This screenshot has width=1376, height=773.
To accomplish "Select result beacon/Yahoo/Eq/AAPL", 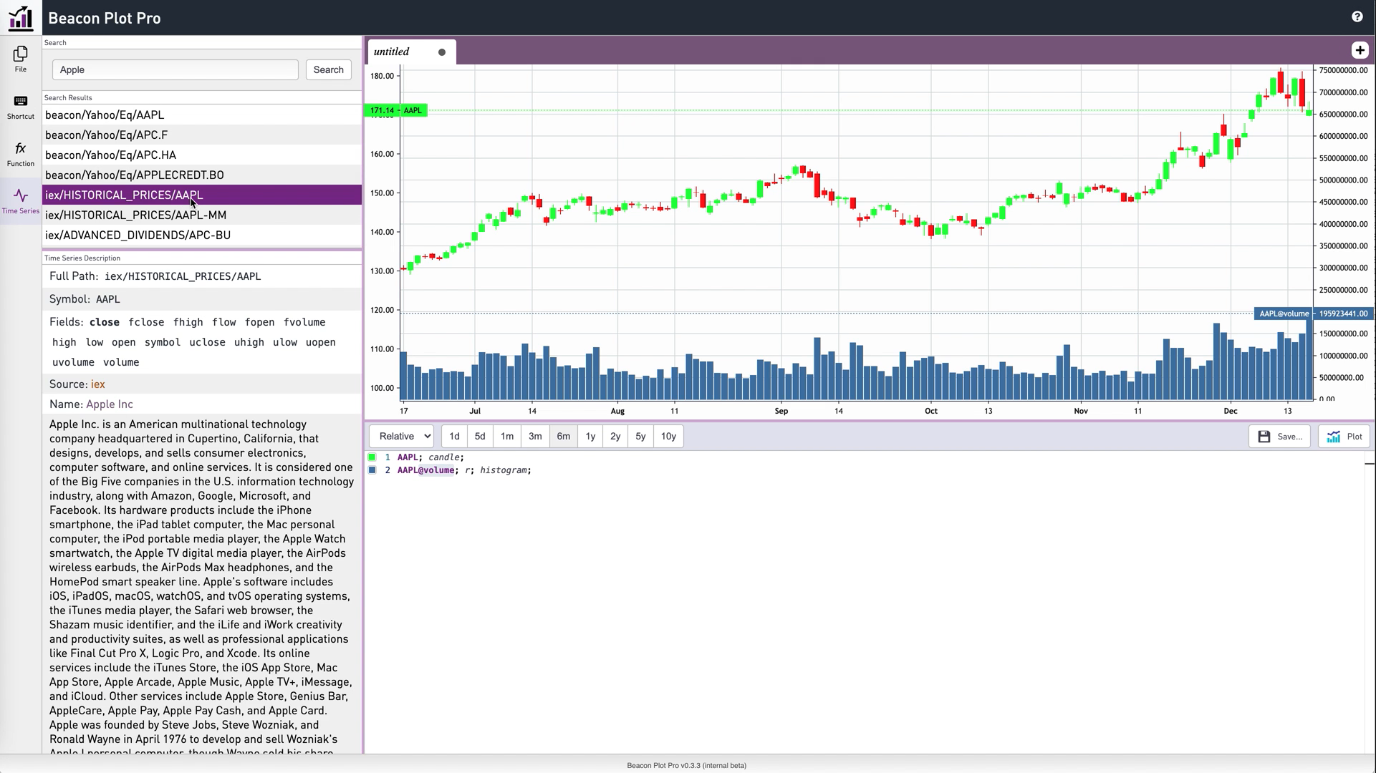I will [202, 115].
